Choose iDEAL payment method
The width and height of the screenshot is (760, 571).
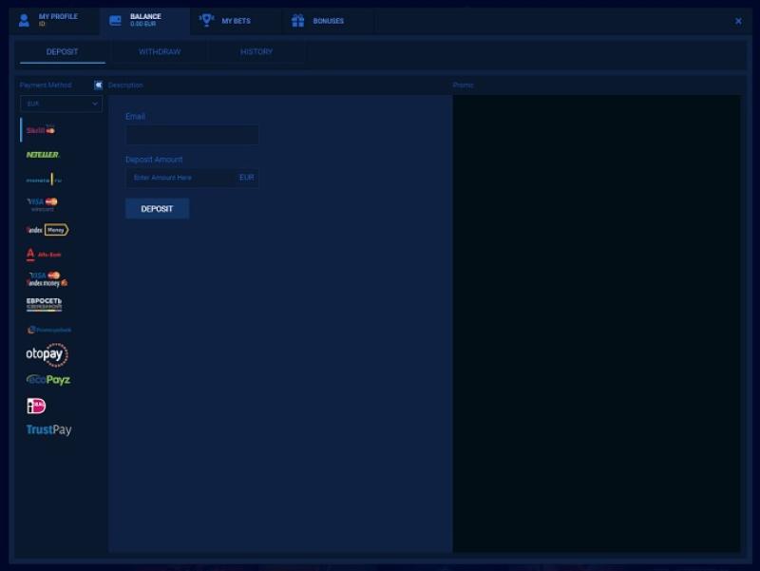[x=36, y=406]
